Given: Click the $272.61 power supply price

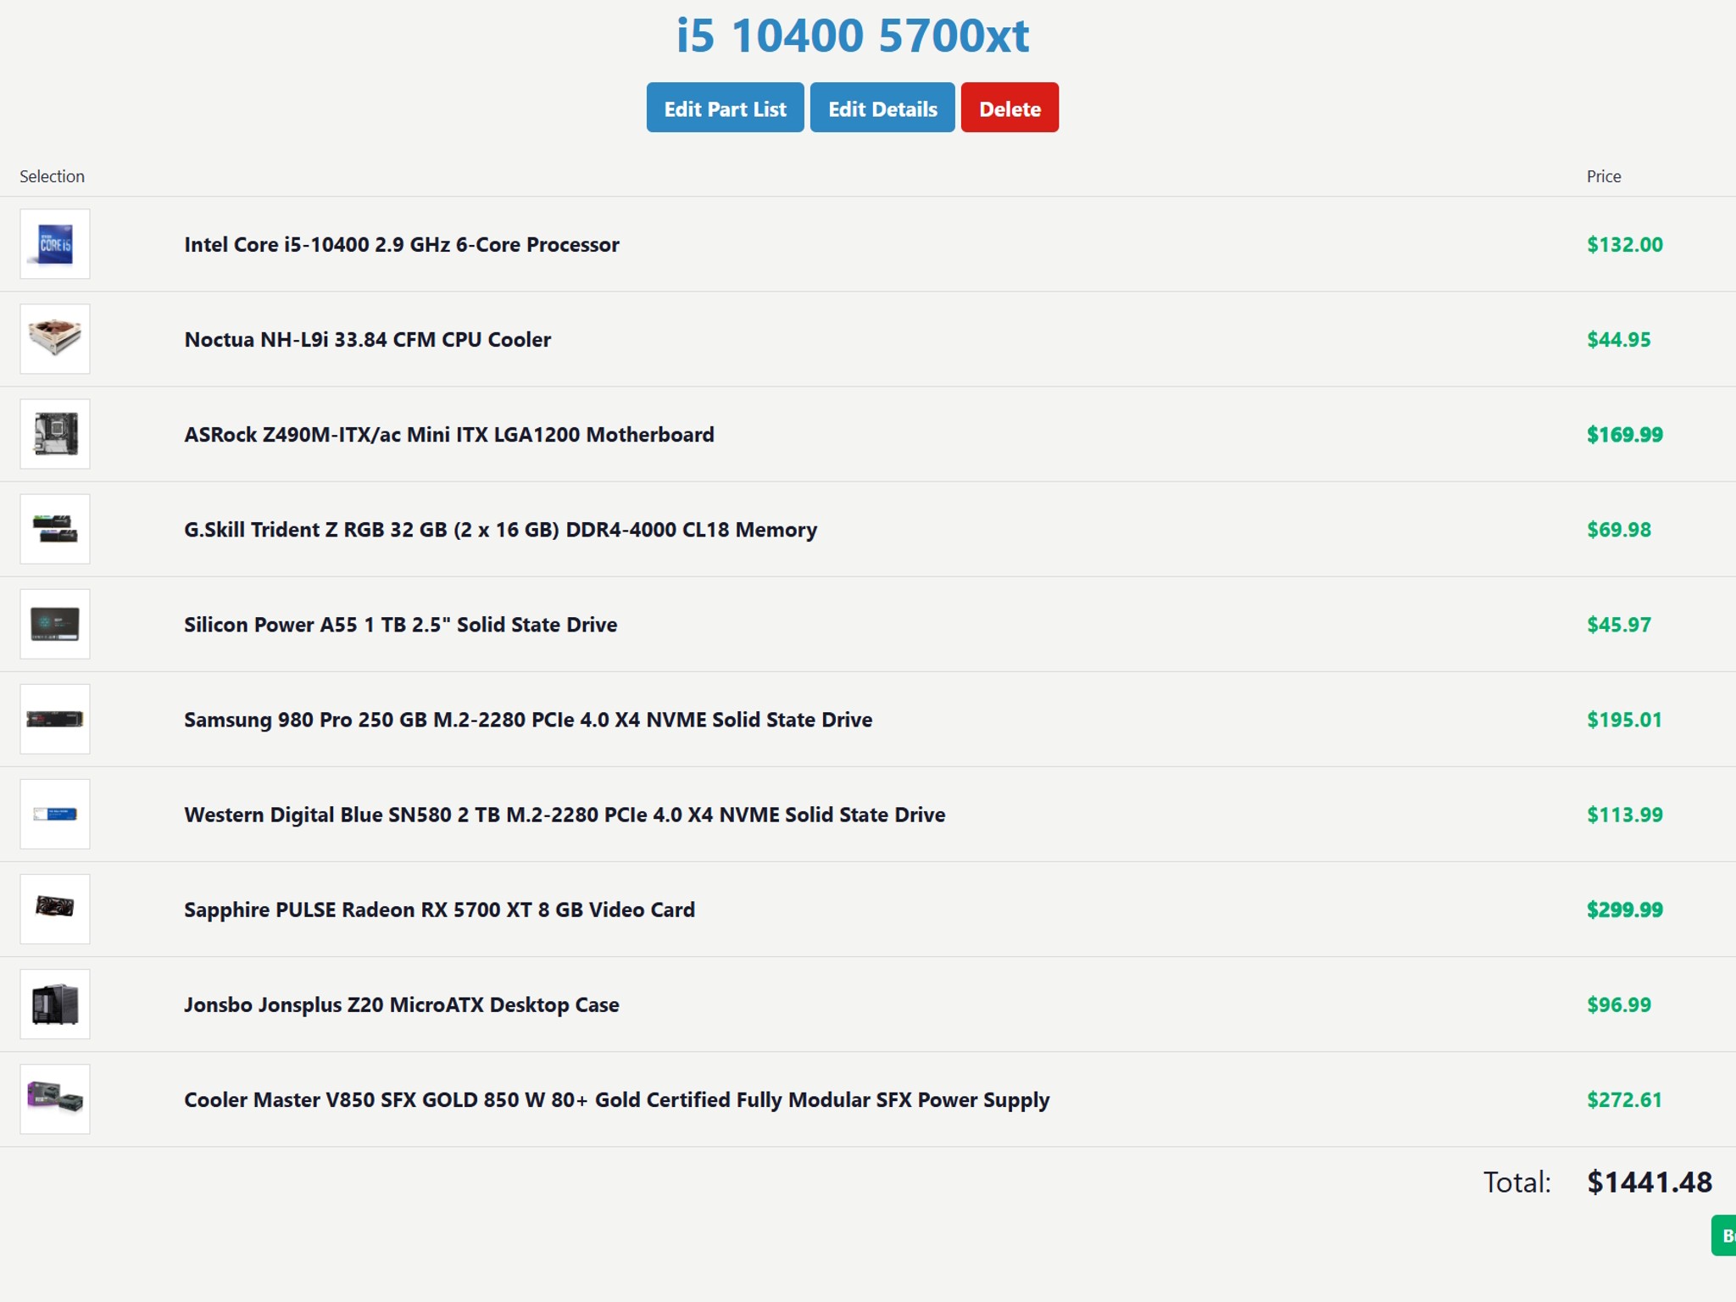Looking at the screenshot, I should pos(1624,1099).
